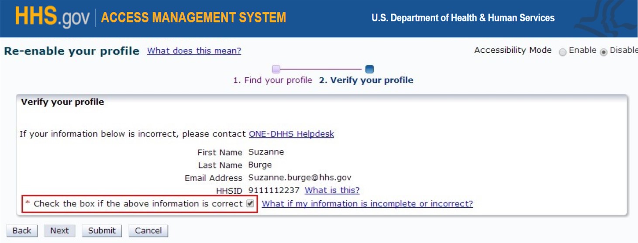Select Disable for Accessibility Mode
The image size is (638, 243).
tap(604, 52)
